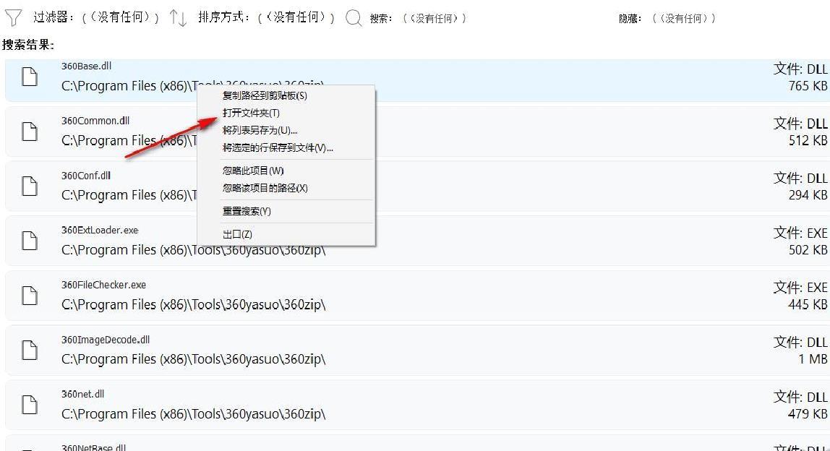830x451 pixels.
Task: Select the 360ExtLoader.exe file name
Action: (x=100, y=231)
